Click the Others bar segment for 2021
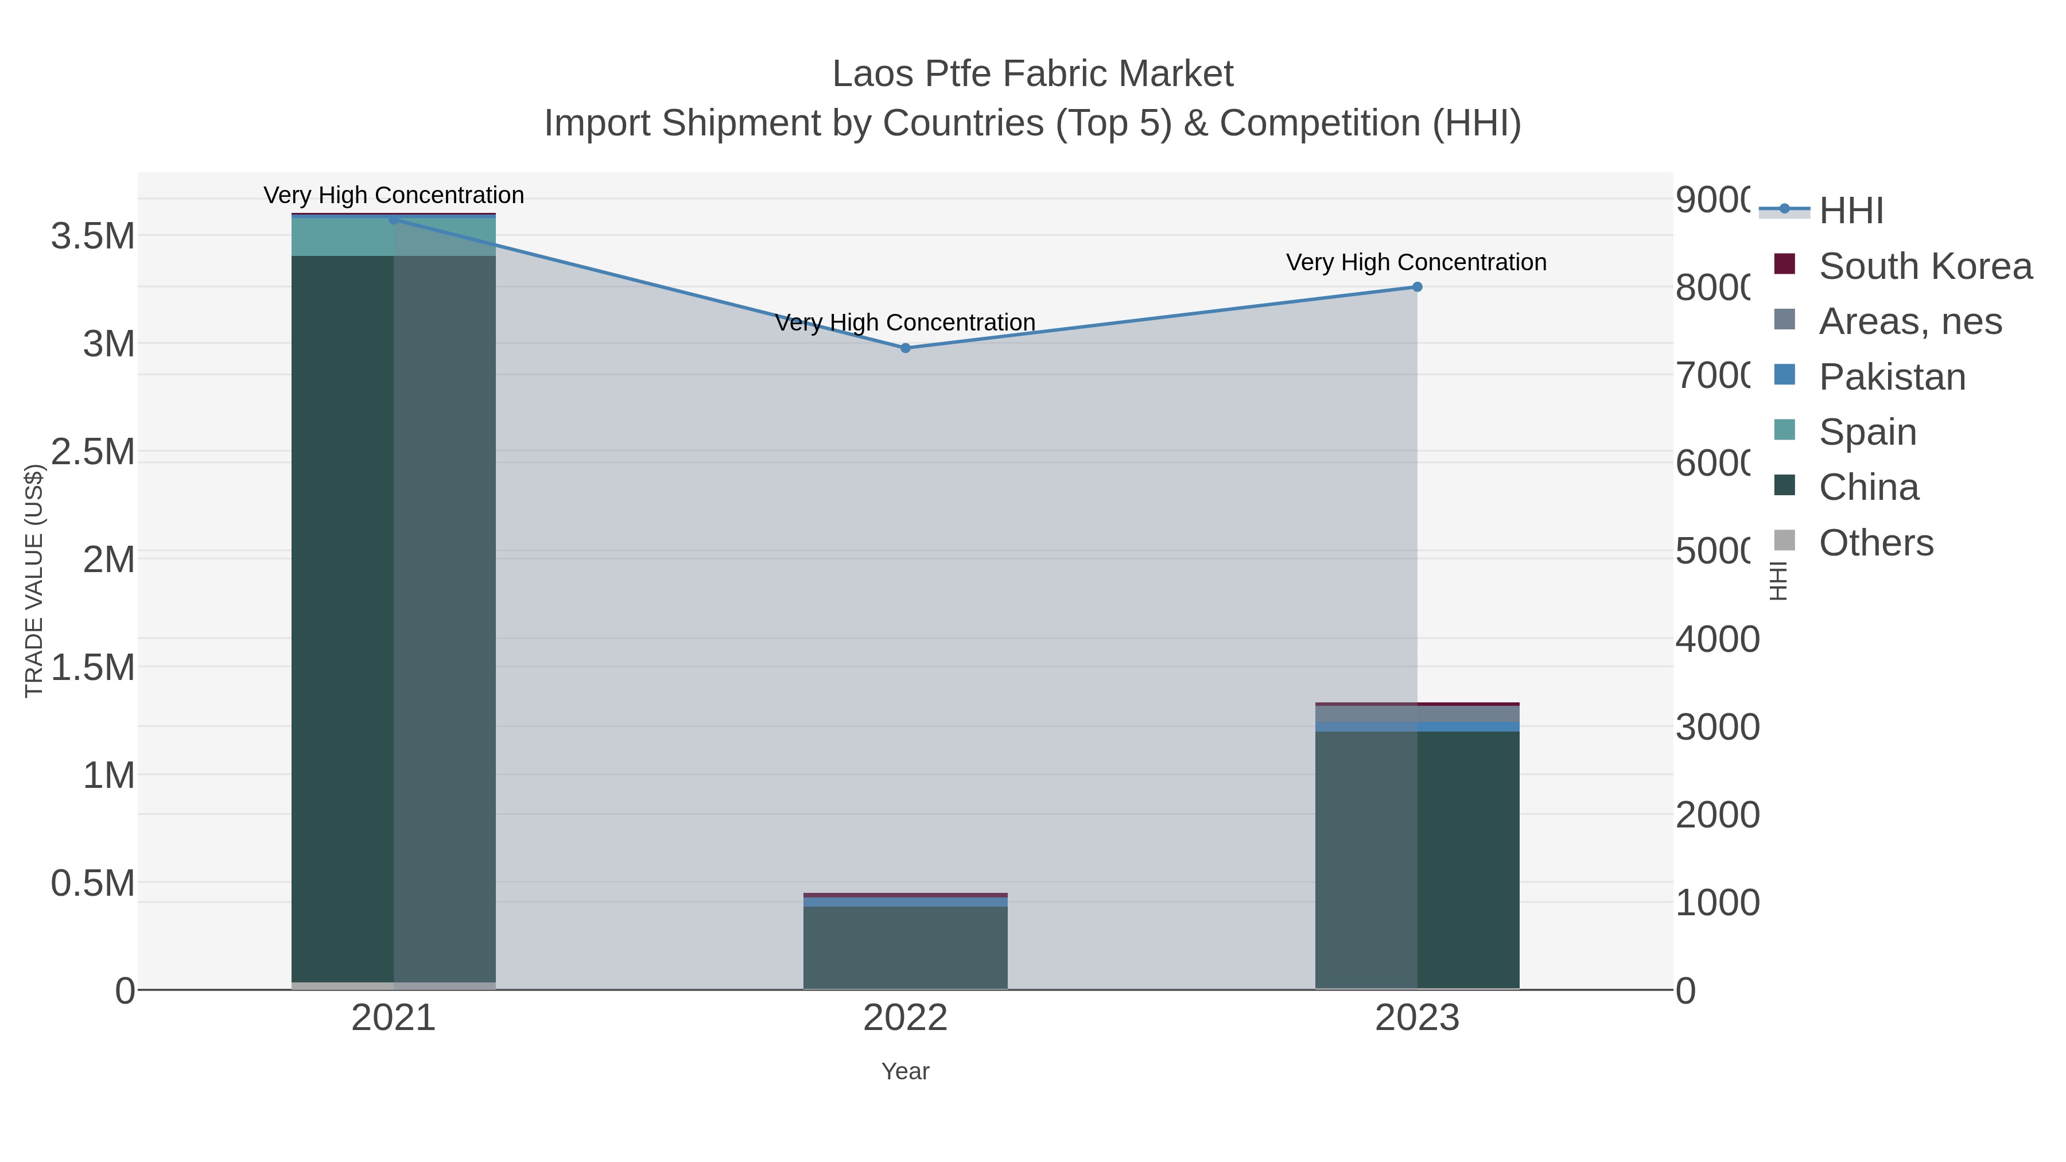Viewport: 2066px width, 1162px height. 394,986
